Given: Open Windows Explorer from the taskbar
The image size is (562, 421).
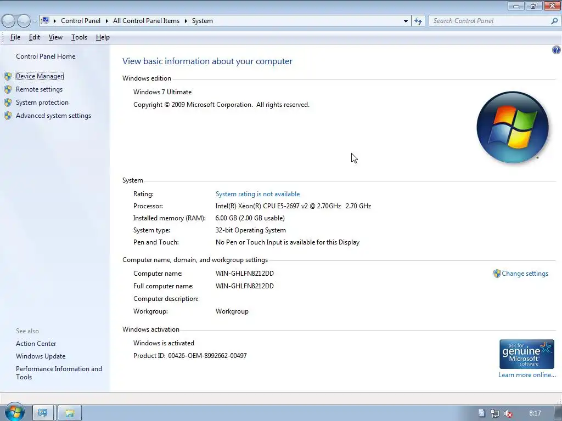Looking at the screenshot, I should click(70, 413).
